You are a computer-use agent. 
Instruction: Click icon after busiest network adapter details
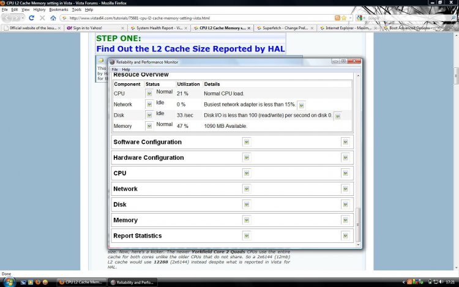(x=301, y=105)
